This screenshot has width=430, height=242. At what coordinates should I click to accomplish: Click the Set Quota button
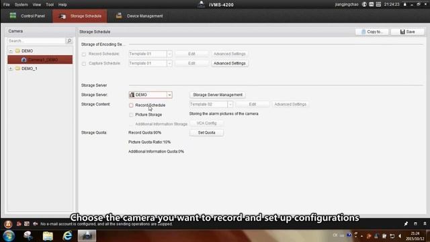coord(206,132)
